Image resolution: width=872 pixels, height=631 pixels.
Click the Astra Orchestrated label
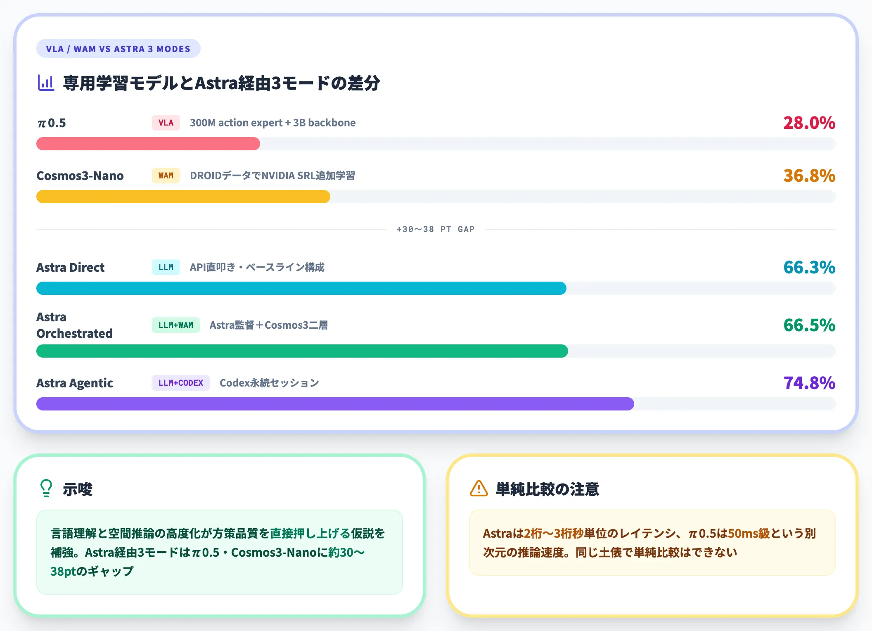click(x=74, y=325)
